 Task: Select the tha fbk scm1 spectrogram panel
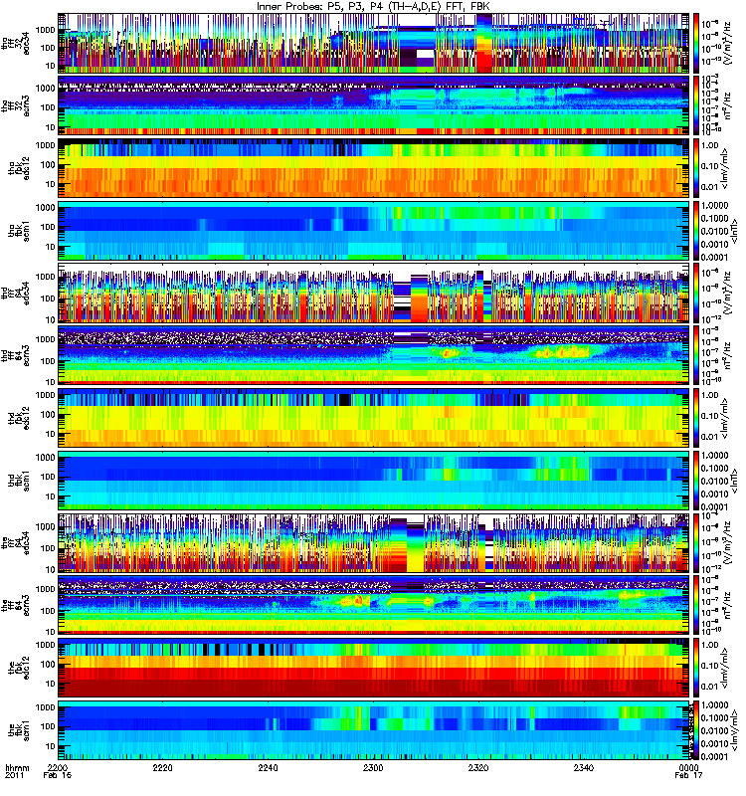pyautogui.click(x=374, y=231)
